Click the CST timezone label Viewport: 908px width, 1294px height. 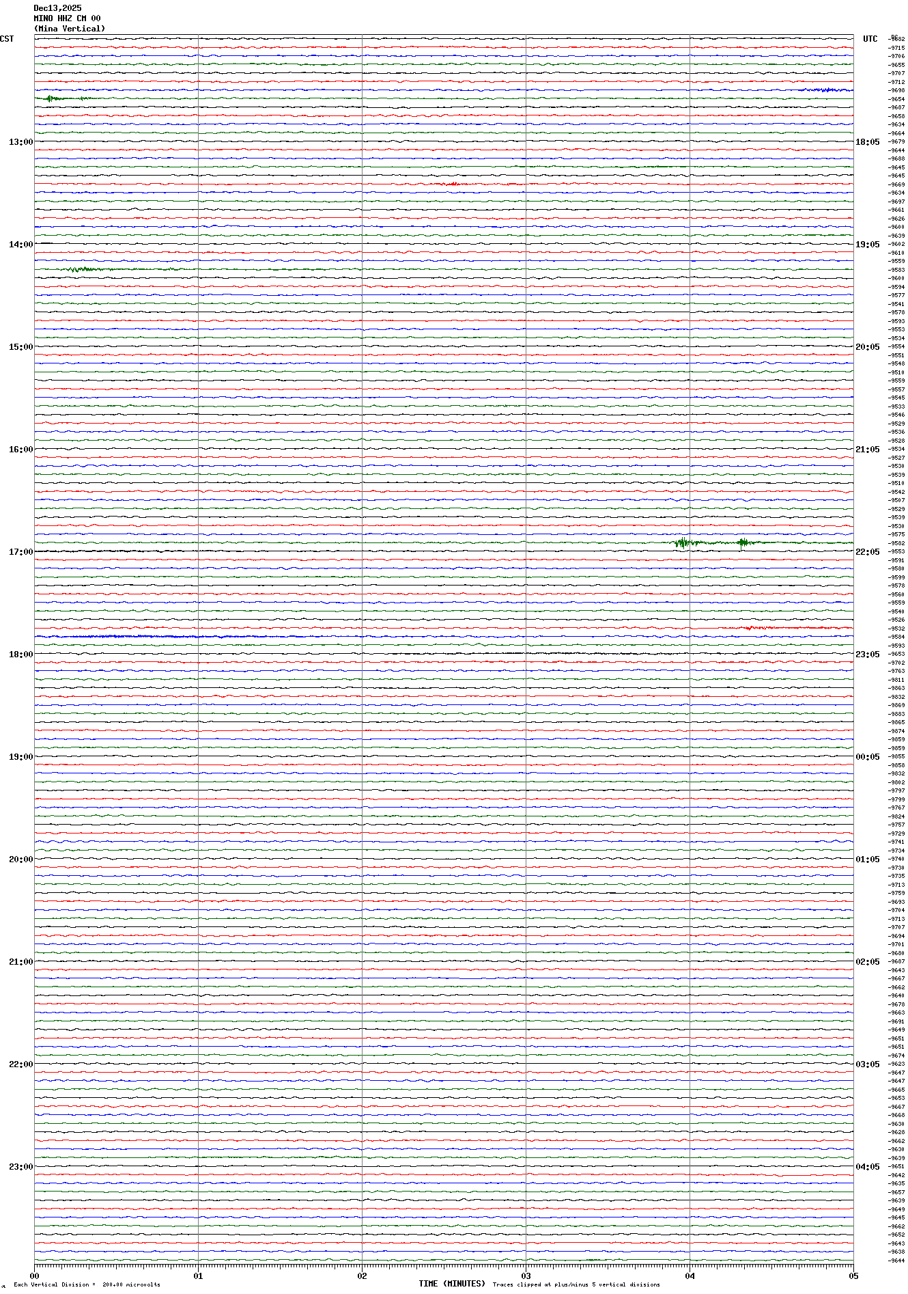(7, 39)
